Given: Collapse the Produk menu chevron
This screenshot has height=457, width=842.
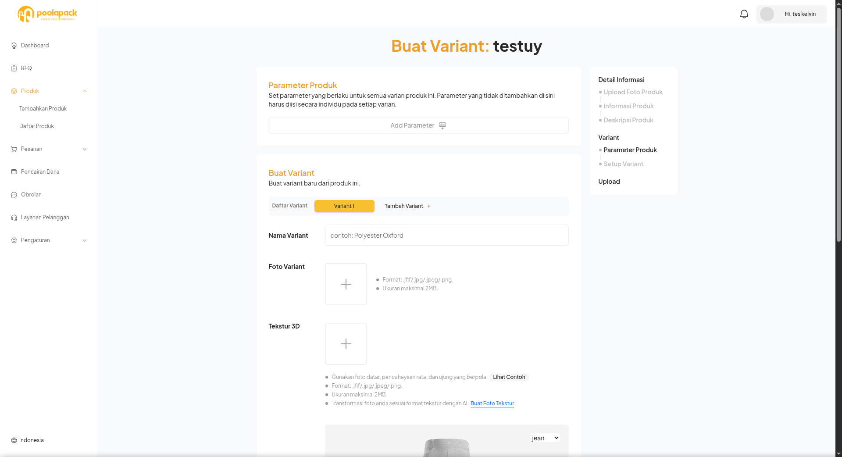Looking at the screenshot, I should 85,91.
